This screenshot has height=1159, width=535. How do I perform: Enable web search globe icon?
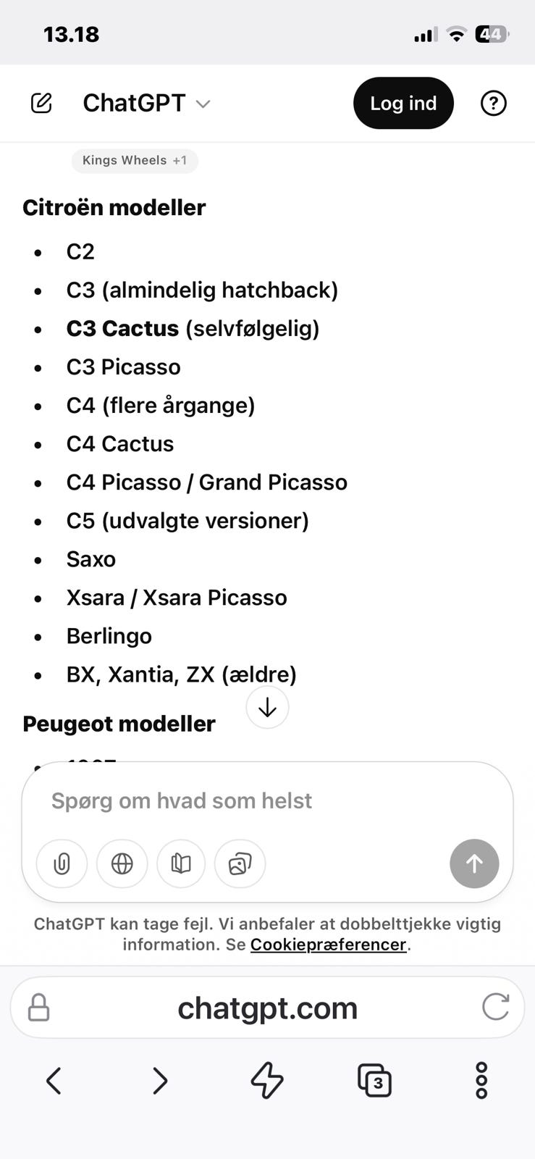tap(122, 863)
